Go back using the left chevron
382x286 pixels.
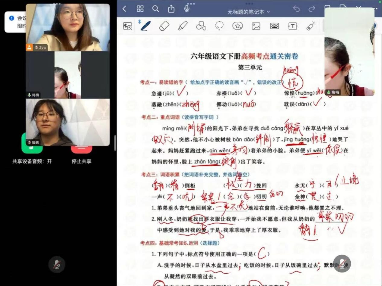click(124, 9)
